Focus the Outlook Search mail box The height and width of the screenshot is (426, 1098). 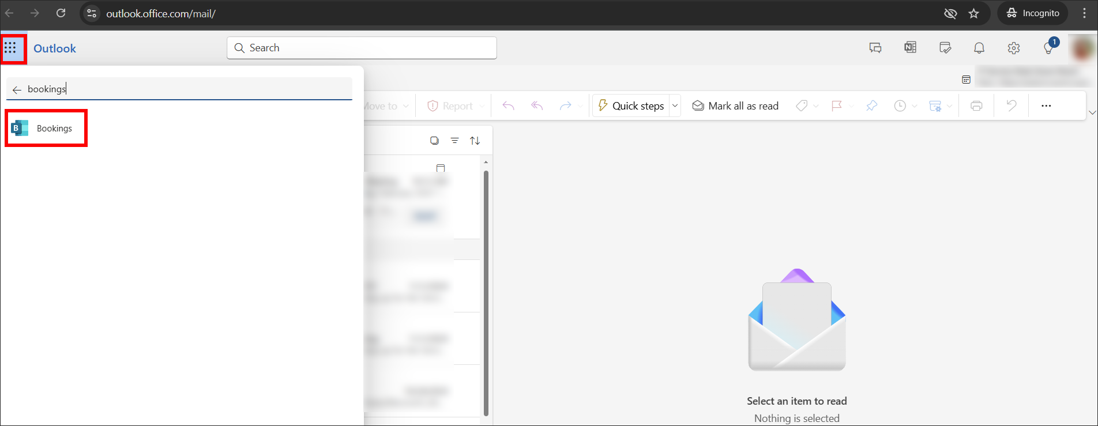tap(362, 48)
